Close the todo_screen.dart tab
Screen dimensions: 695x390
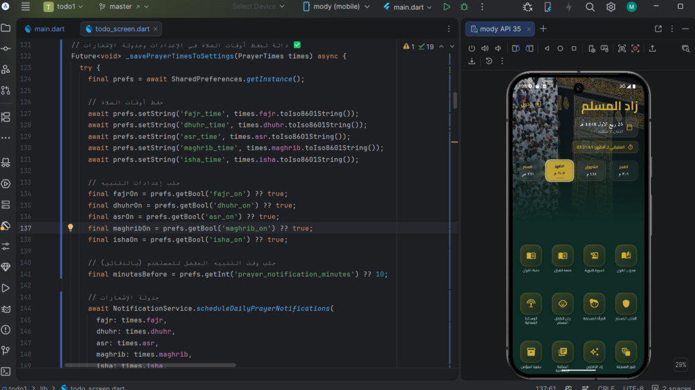coord(155,28)
